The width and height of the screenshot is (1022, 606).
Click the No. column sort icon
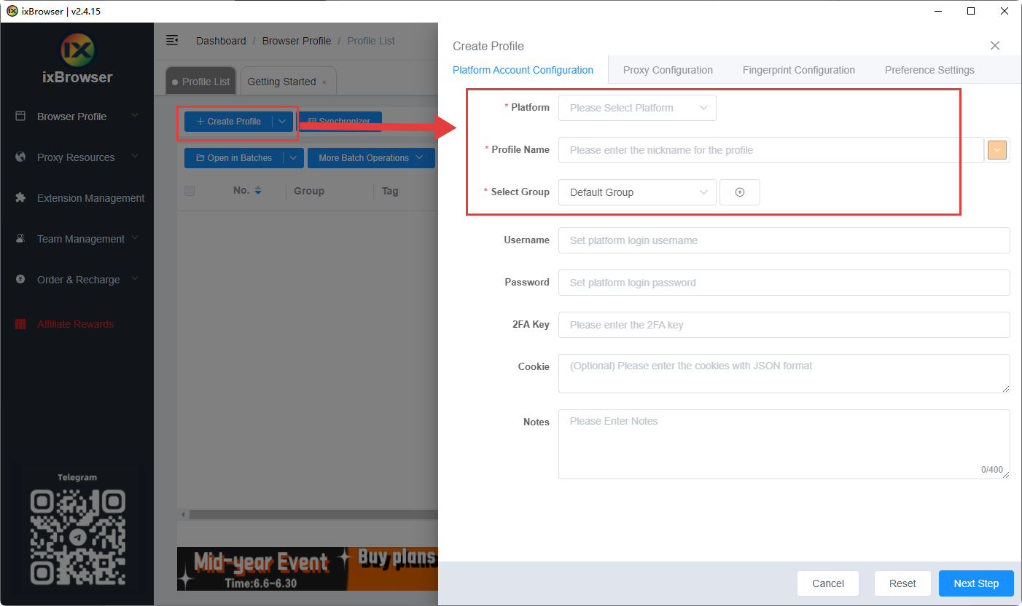click(x=258, y=191)
